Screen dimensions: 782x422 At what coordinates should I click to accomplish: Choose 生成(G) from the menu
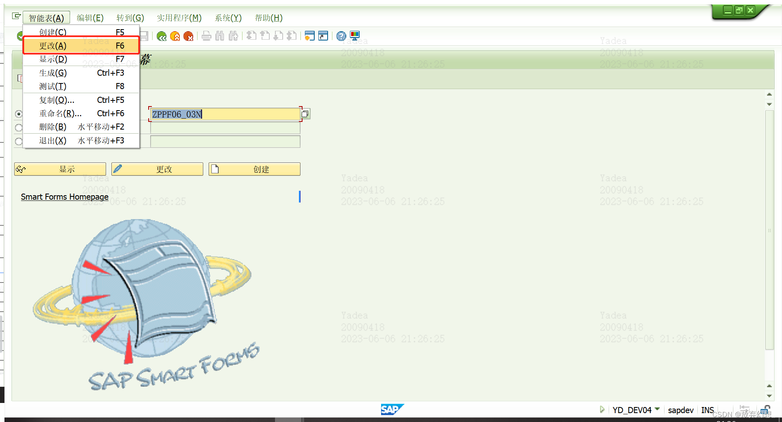(x=81, y=73)
